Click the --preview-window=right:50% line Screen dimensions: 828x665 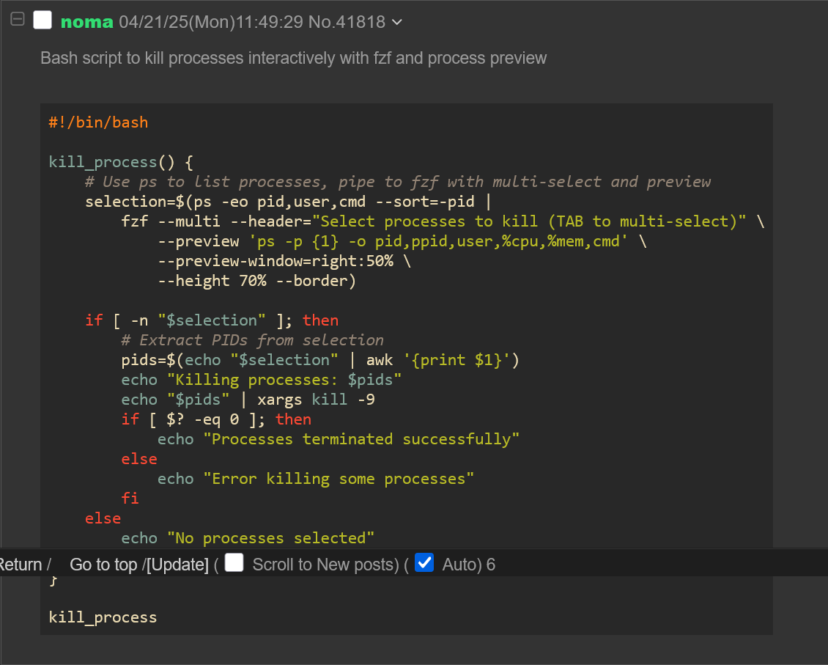[284, 261]
